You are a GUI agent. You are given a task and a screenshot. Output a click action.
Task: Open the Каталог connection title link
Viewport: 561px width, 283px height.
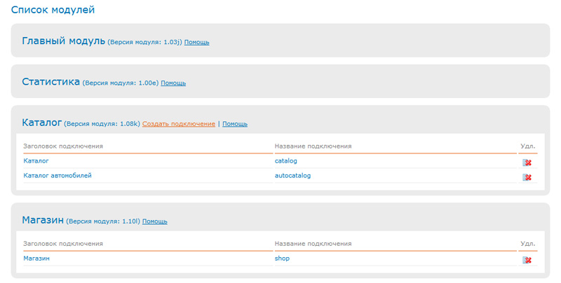coord(36,161)
